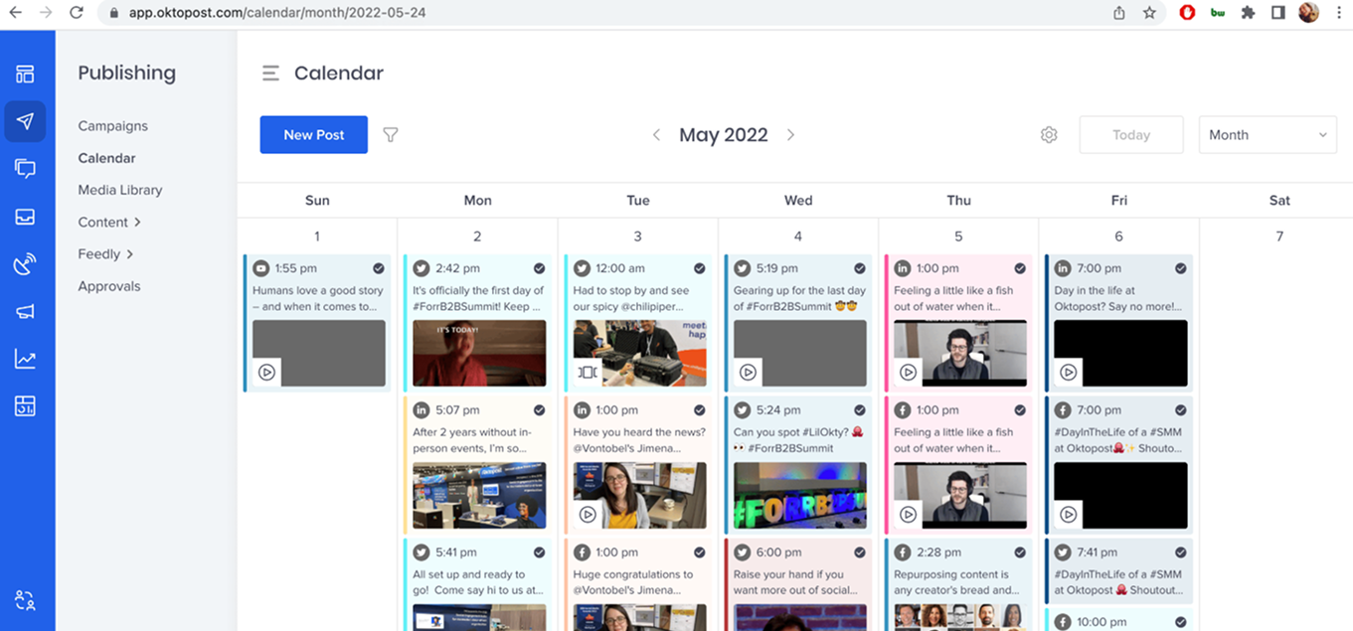This screenshot has height=631, width=1353.
Task: Click the New Post button
Action: [314, 135]
